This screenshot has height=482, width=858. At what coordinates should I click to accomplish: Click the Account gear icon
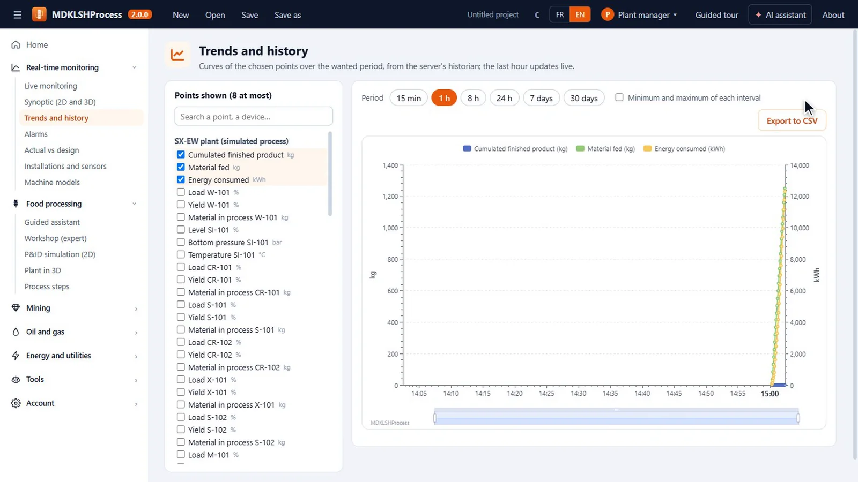pyautogui.click(x=16, y=403)
